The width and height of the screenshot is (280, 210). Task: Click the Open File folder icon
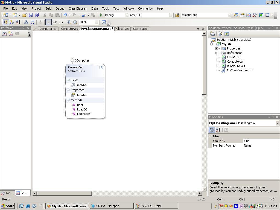[24, 15]
